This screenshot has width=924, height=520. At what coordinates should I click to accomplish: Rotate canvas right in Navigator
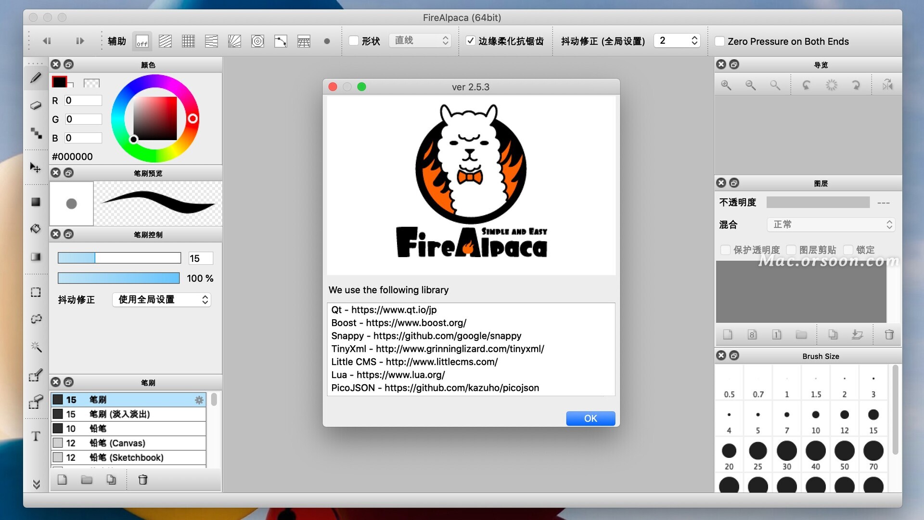(856, 85)
